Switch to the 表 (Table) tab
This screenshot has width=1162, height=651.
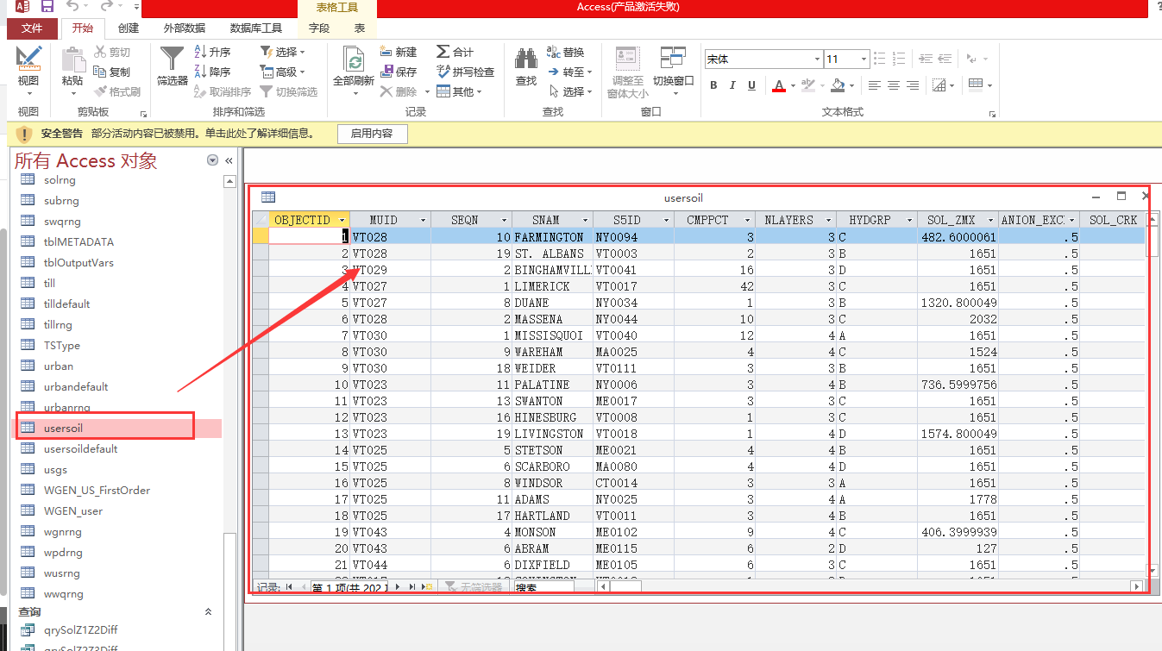[360, 28]
